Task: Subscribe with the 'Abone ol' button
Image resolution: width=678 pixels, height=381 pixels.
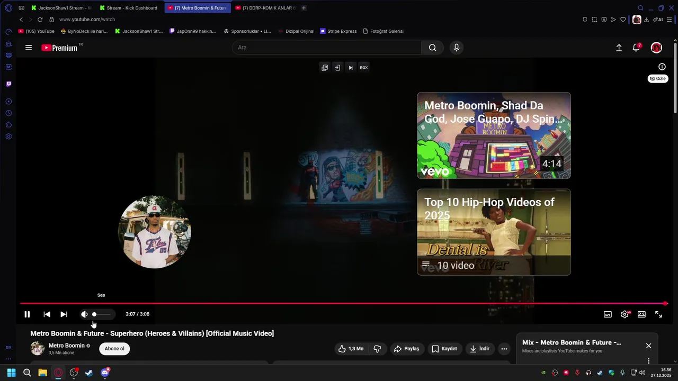Action: point(114,349)
